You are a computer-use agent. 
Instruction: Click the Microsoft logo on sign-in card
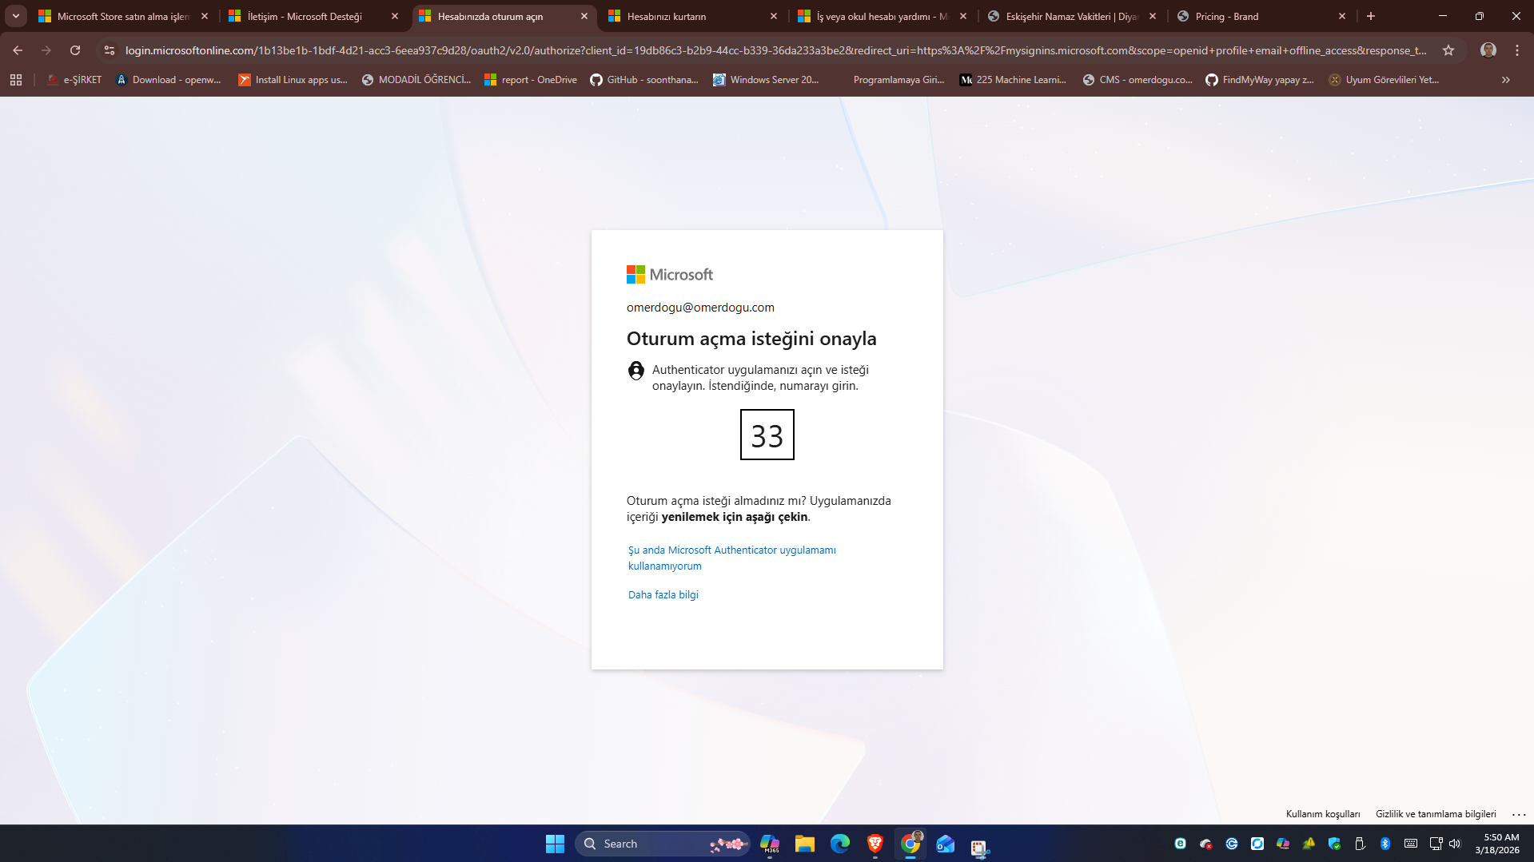point(670,275)
